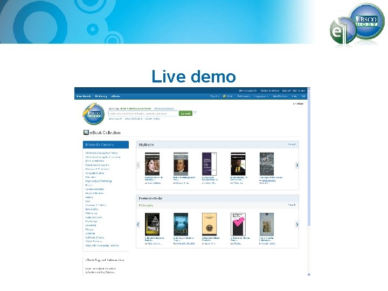Open first book cover in Highlights
388x291 pixels.
[152, 164]
